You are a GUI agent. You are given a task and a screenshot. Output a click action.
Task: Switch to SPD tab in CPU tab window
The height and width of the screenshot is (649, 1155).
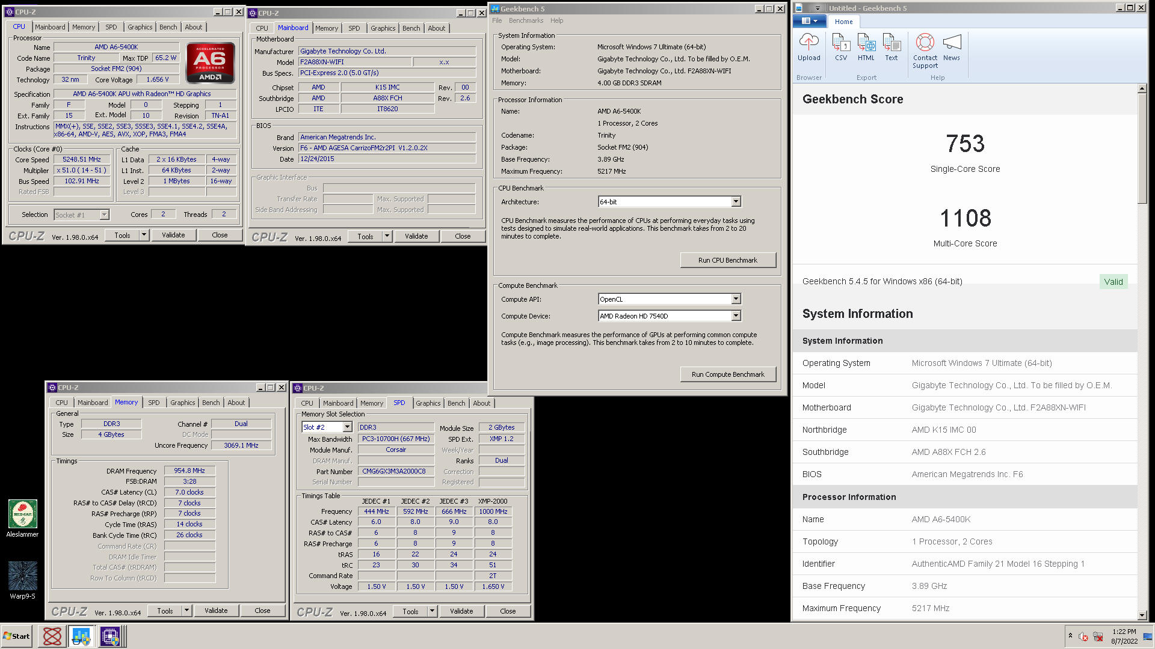(x=111, y=27)
